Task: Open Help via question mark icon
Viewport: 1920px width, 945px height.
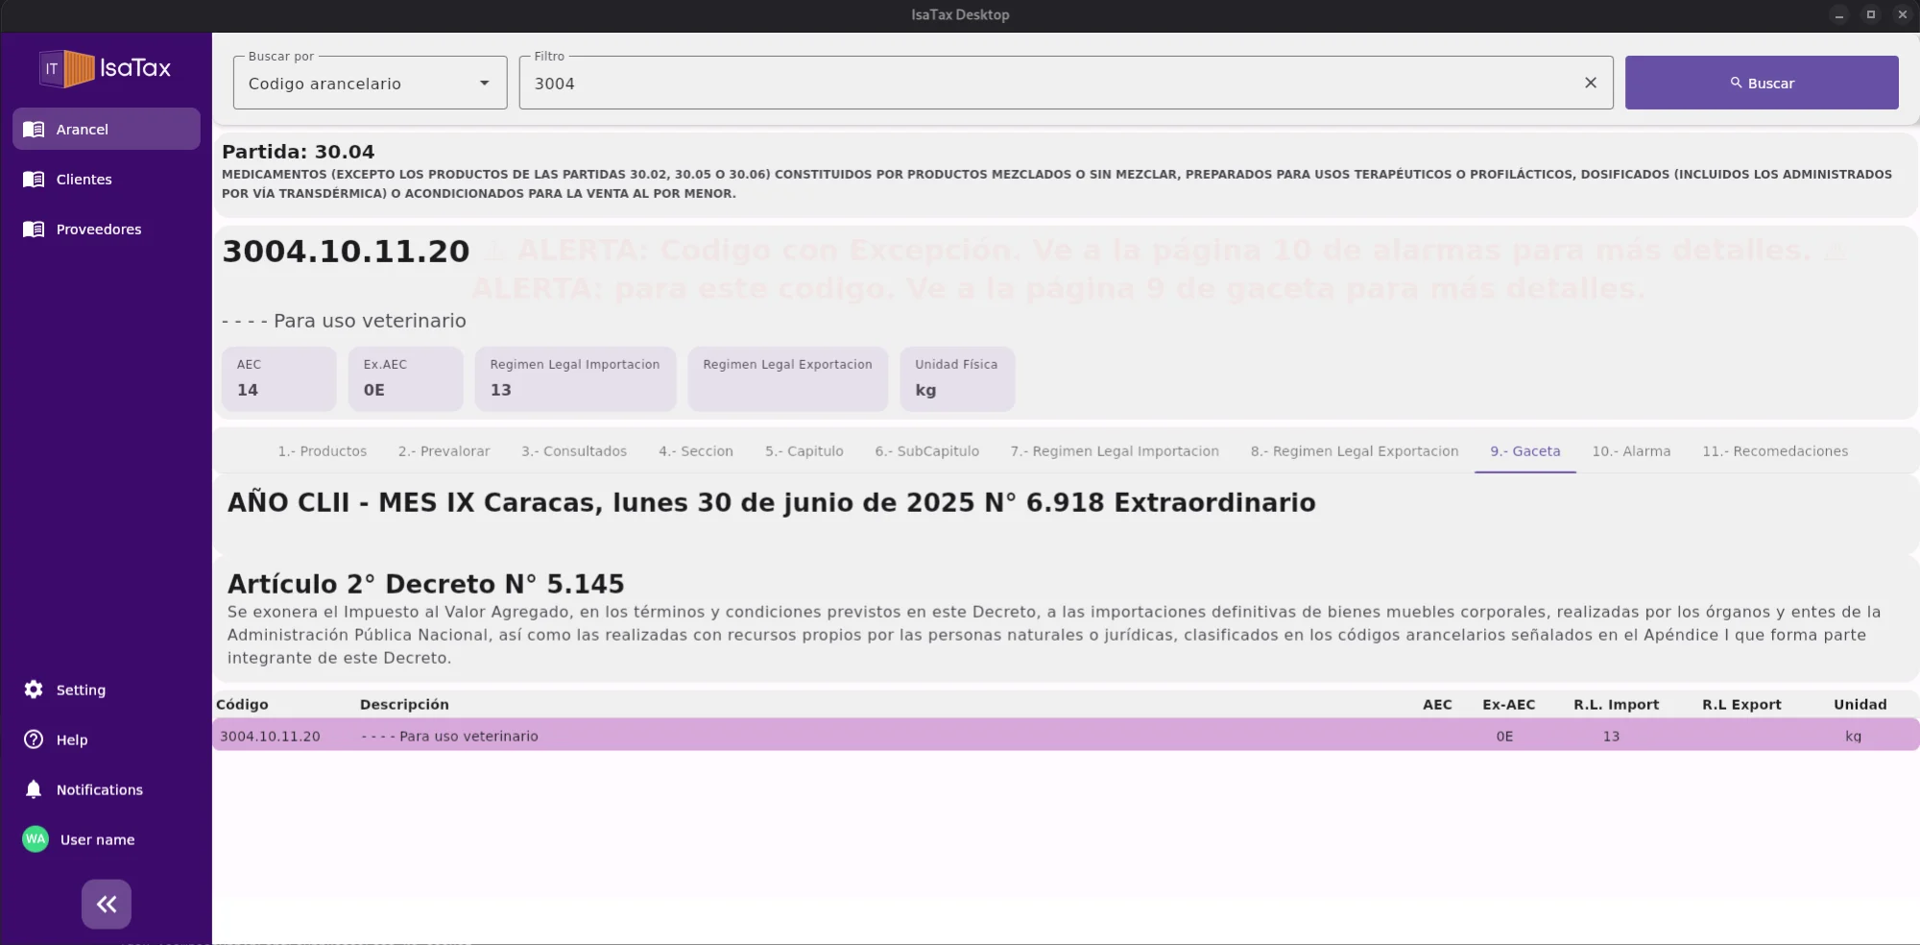Action: tap(33, 739)
